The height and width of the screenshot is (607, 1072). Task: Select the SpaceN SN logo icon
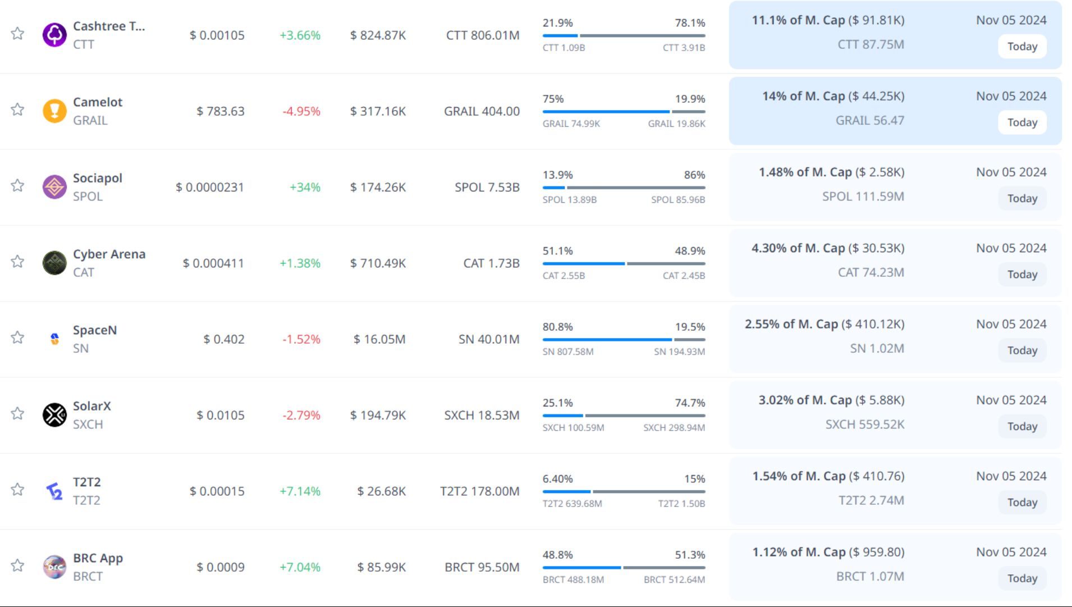[x=54, y=339]
